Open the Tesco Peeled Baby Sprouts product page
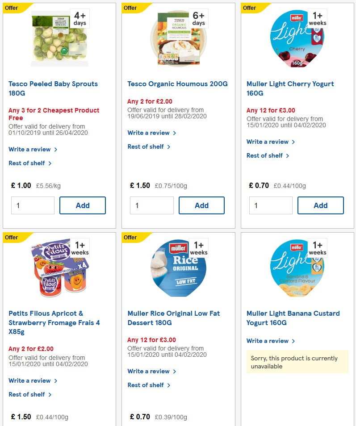 coord(53,88)
